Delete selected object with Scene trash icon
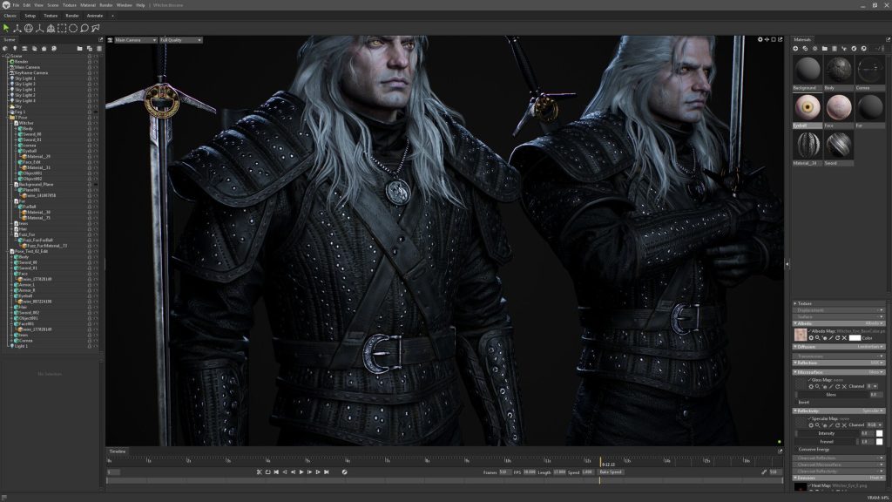 coord(99,49)
